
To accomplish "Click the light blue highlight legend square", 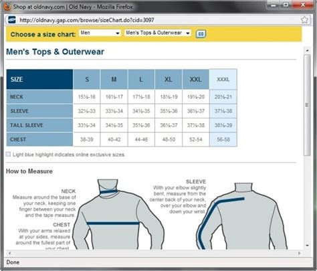I will tap(9, 154).
